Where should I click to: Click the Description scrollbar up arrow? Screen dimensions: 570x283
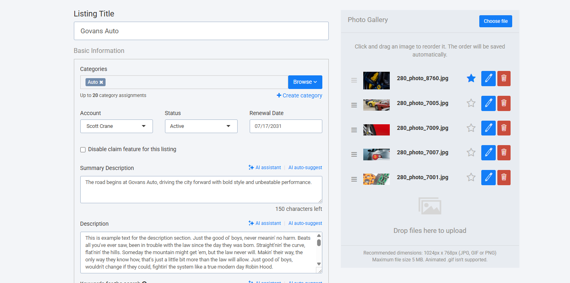(319, 236)
